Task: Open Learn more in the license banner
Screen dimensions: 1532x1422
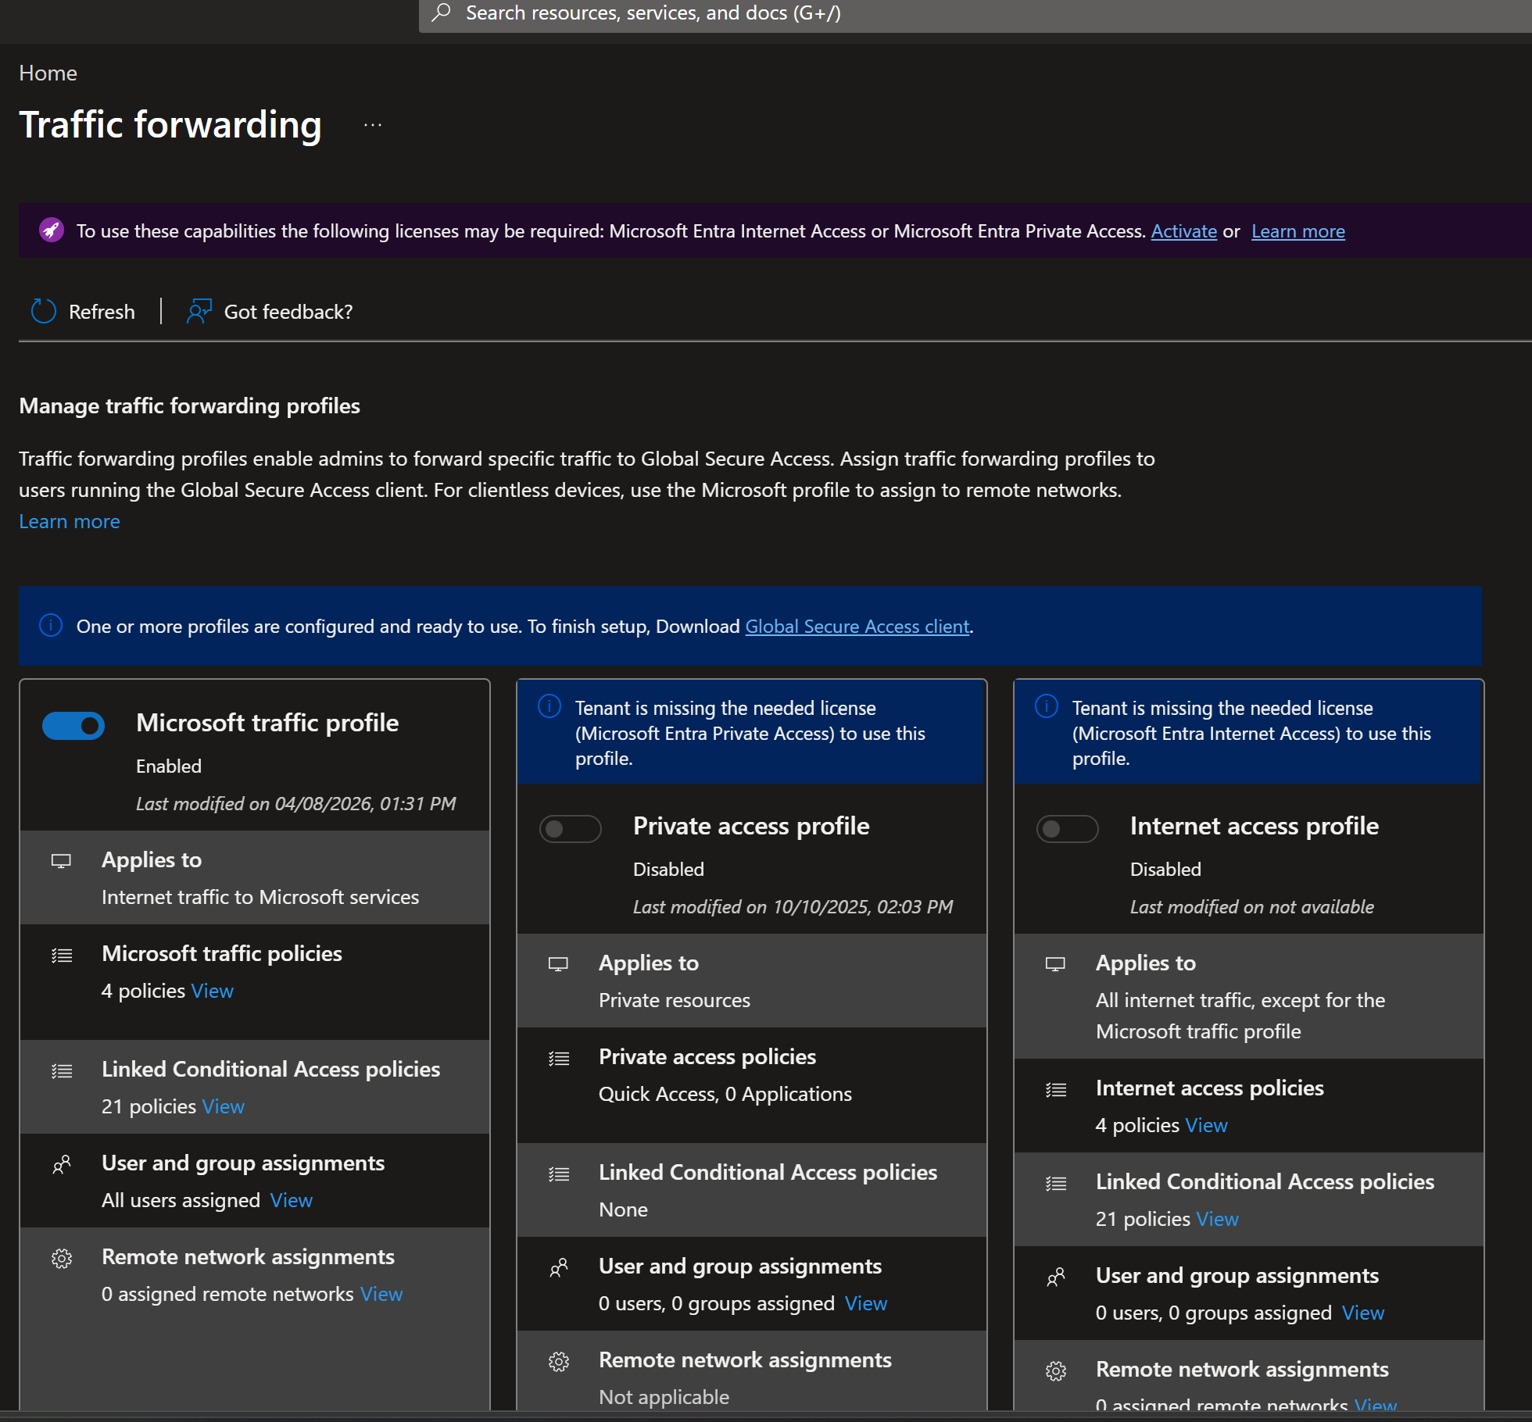Action: pyautogui.click(x=1298, y=230)
